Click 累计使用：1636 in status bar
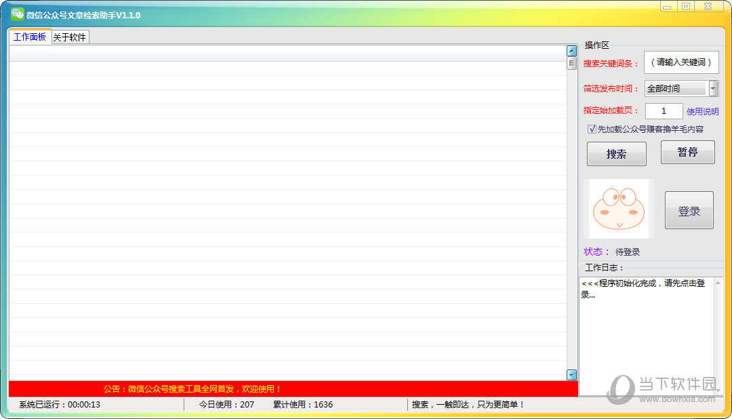This screenshot has height=419, width=732. 302,405
